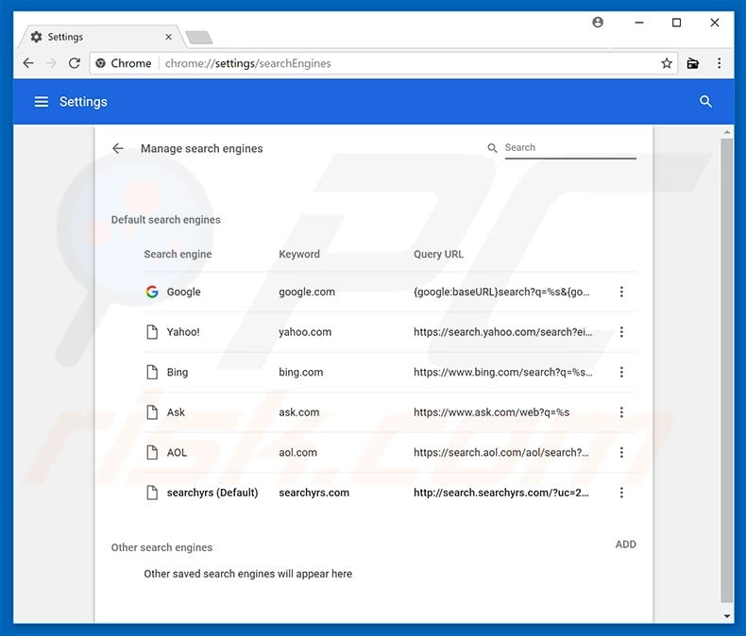This screenshot has height=636, width=746.
Task: Click browser back arrow button
Action: pyautogui.click(x=28, y=62)
